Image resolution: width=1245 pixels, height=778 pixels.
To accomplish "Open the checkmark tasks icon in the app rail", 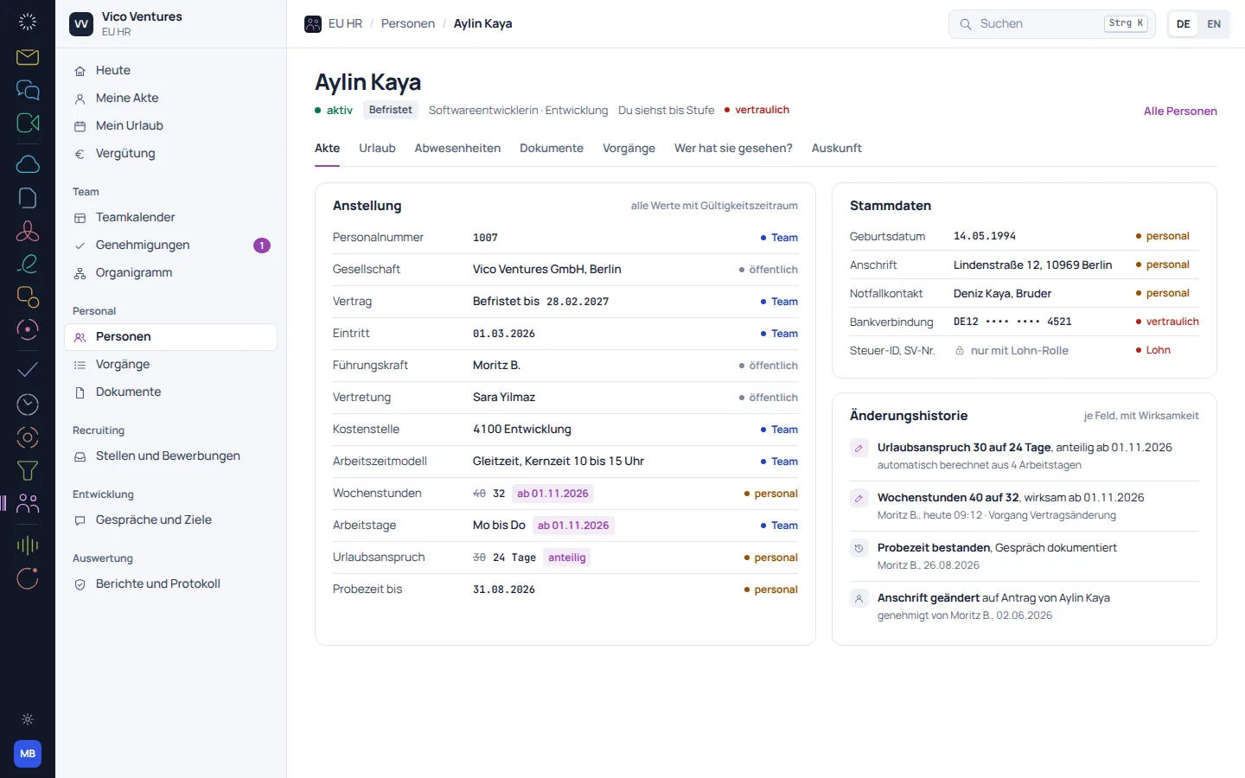I will point(28,370).
